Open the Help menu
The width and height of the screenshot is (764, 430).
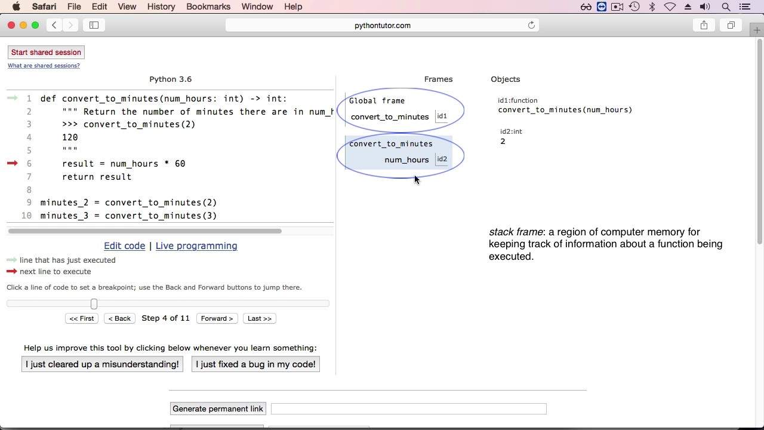293,7
